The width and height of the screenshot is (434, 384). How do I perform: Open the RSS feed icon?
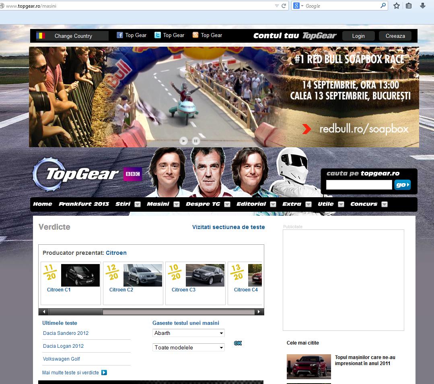click(x=195, y=35)
